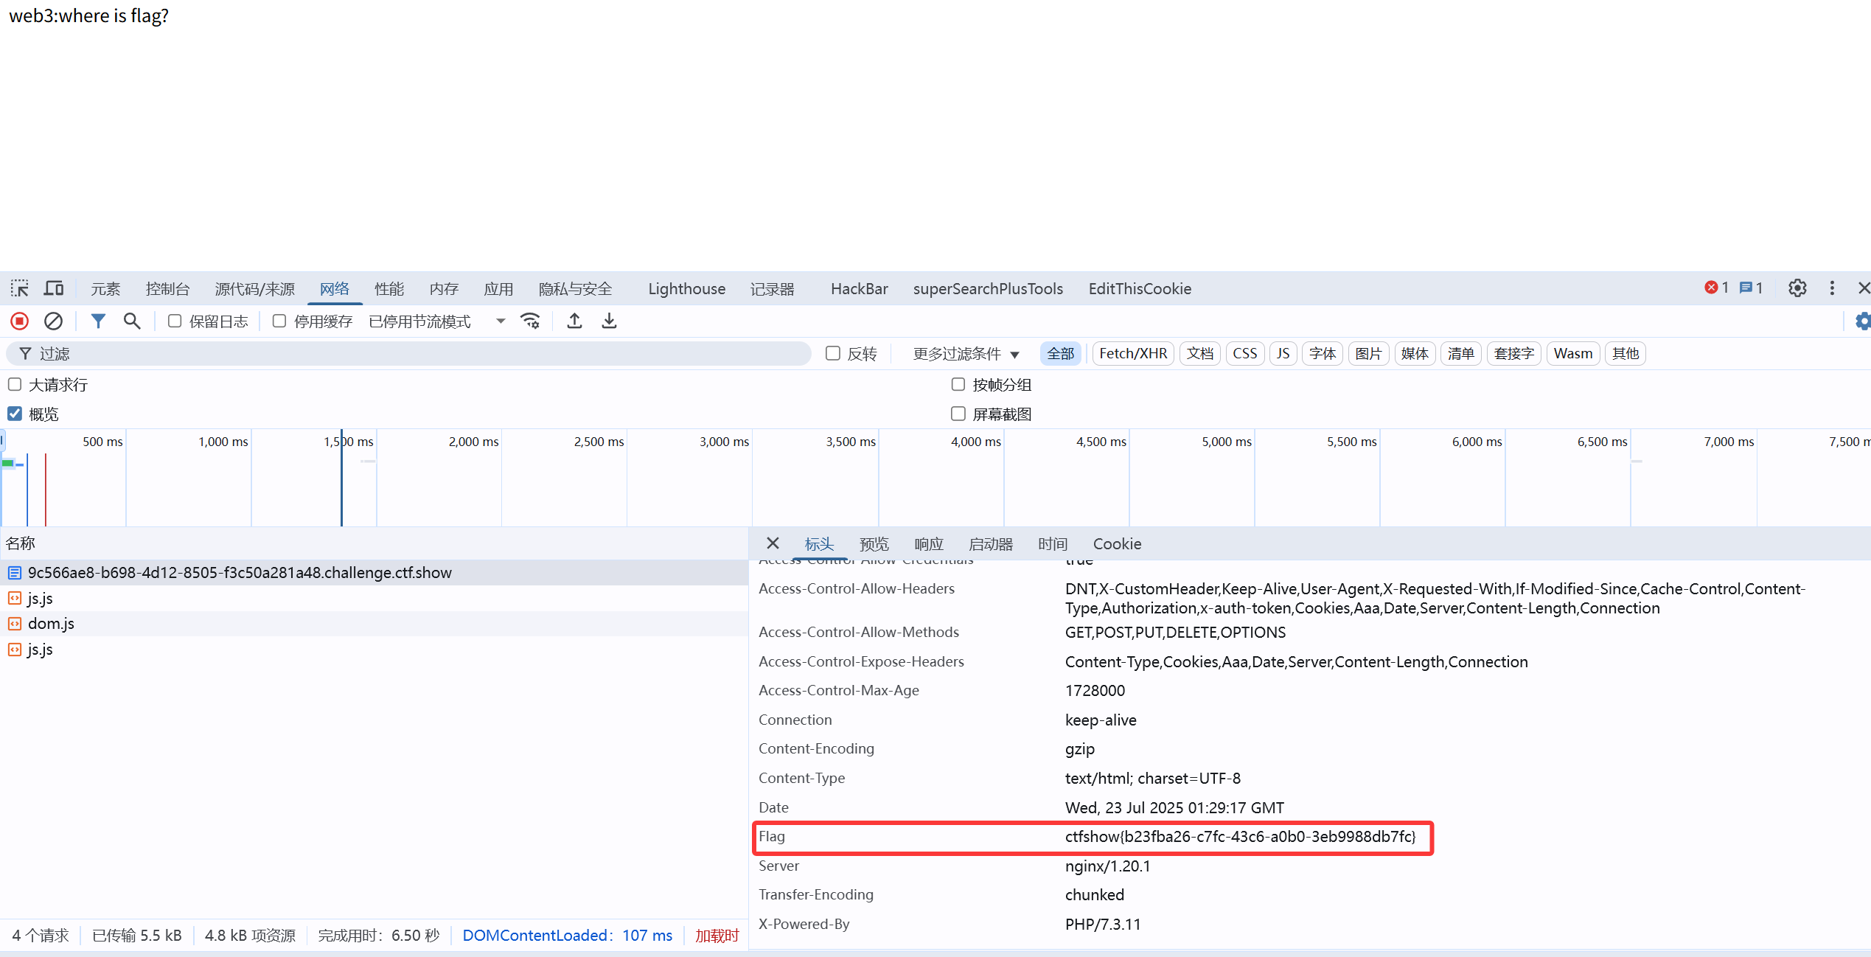Clear the network log
Screen dimensions: 1871x957
click(53, 321)
